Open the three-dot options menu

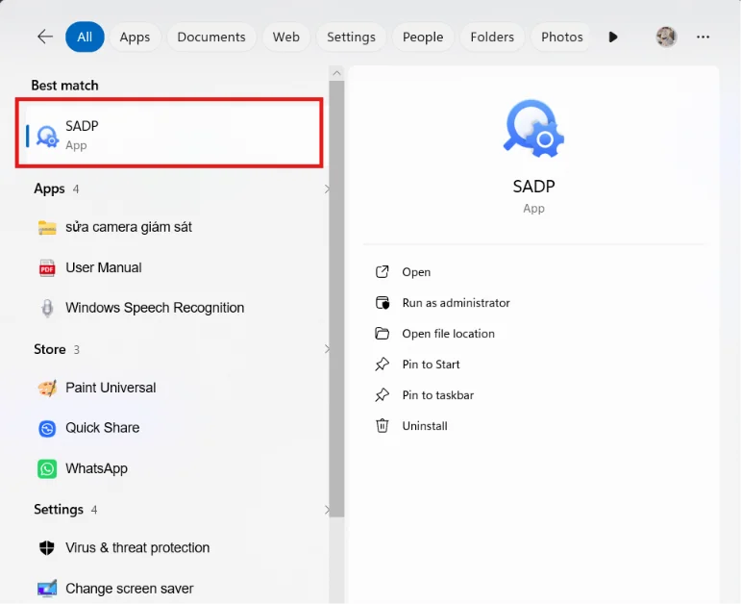[x=703, y=37]
